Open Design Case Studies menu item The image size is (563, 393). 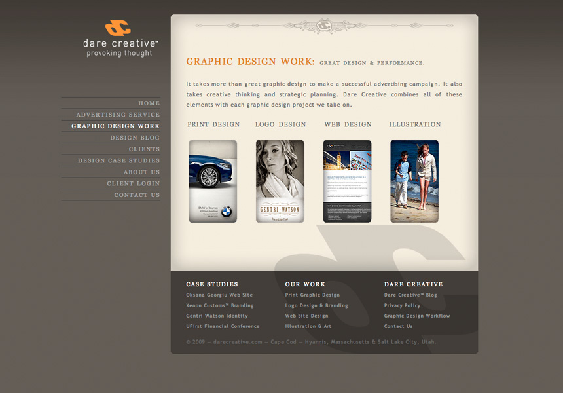click(x=118, y=160)
